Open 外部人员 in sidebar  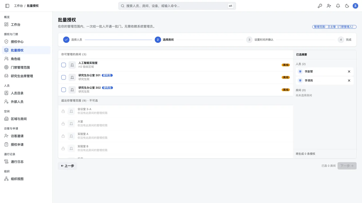tap(26, 102)
